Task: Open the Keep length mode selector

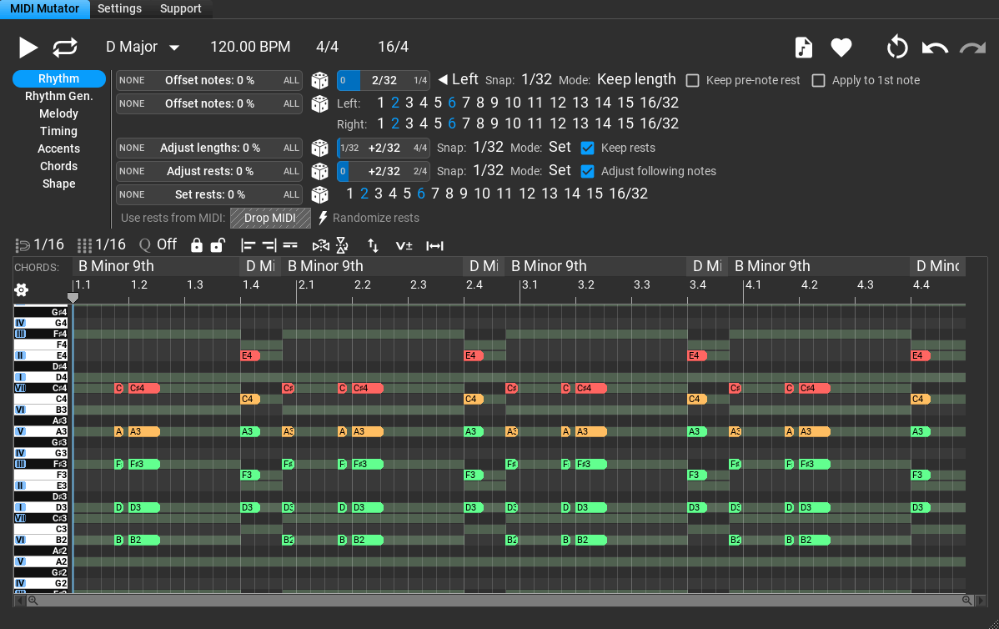Action: click(x=636, y=80)
